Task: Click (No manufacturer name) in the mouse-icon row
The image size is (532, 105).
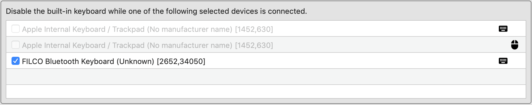Action: click(190, 45)
